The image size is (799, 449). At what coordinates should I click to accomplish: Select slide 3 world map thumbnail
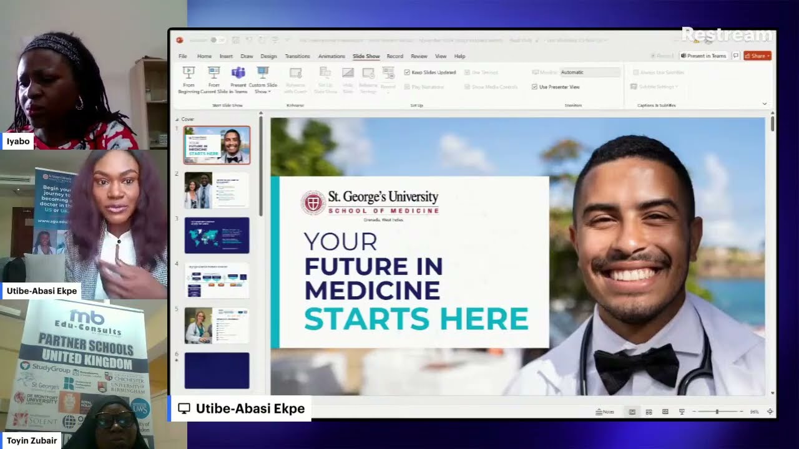pyautogui.click(x=217, y=235)
